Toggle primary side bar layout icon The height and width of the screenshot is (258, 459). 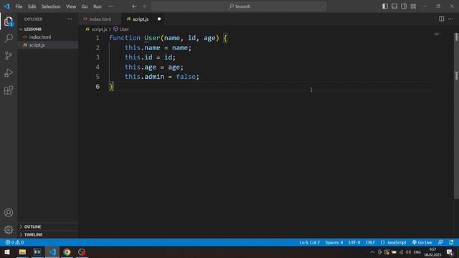[385, 6]
